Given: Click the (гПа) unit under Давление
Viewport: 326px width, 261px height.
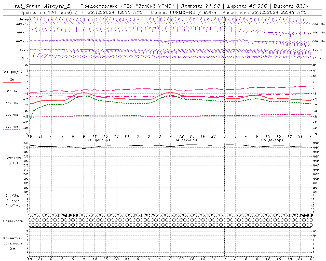Looking at the screenshot, I should [13, 163].
